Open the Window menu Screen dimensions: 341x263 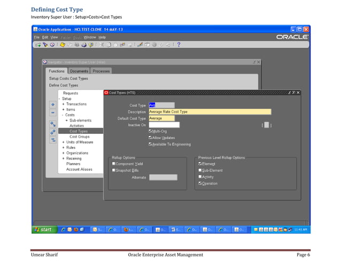click(x=89, y=37)
